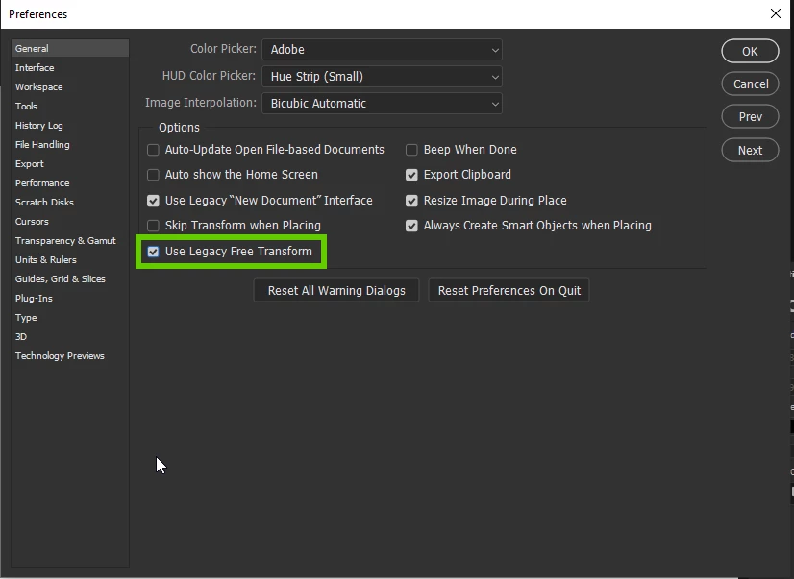794x579 pixels.
Task: Uncheck Use Legacy "New Document" Interface
Action: click(x=153, y=201)
